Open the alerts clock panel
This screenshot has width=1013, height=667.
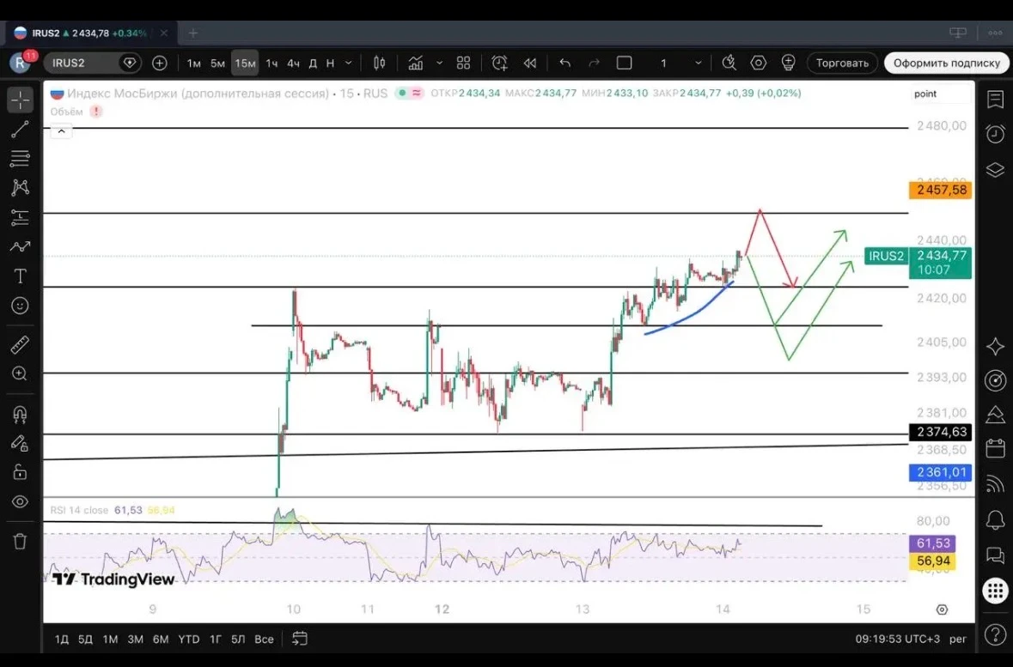pos(995,134)
